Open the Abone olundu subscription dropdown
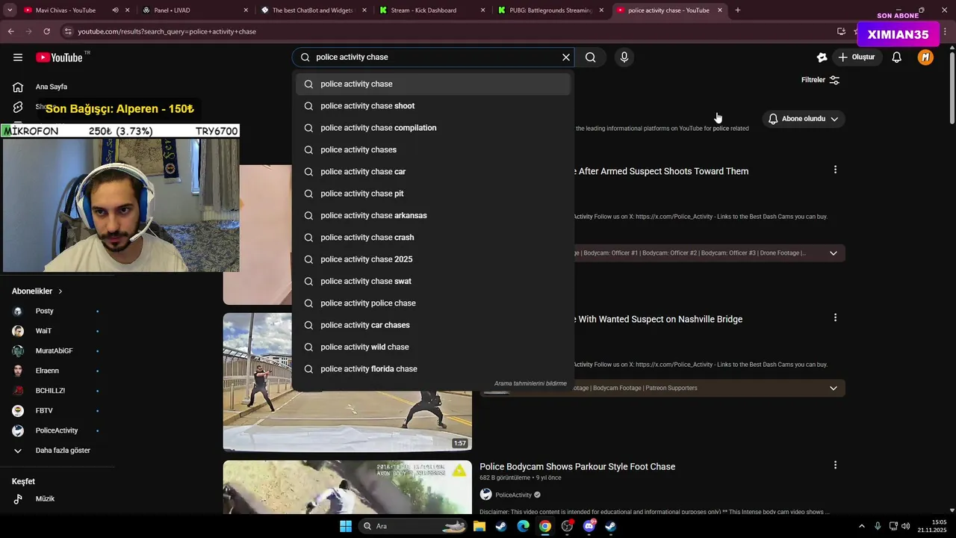This screenshot has width=956, height=538. point(804,119)
